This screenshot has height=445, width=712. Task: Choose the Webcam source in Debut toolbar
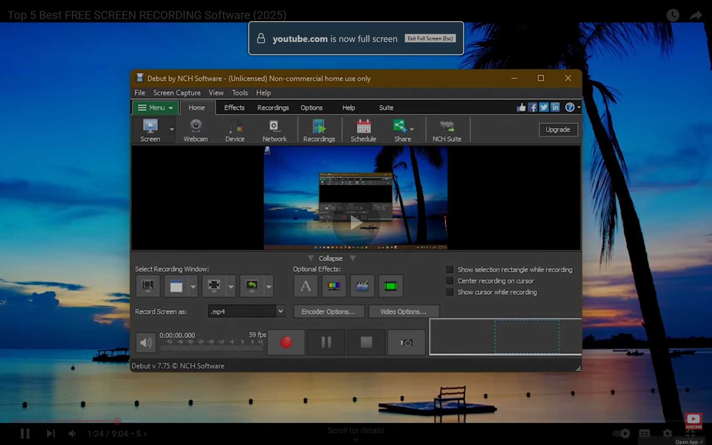(195, 130)
